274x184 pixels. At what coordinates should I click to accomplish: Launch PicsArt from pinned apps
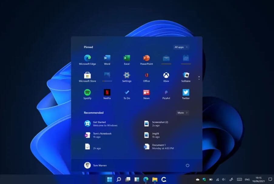tap(166, 94)
